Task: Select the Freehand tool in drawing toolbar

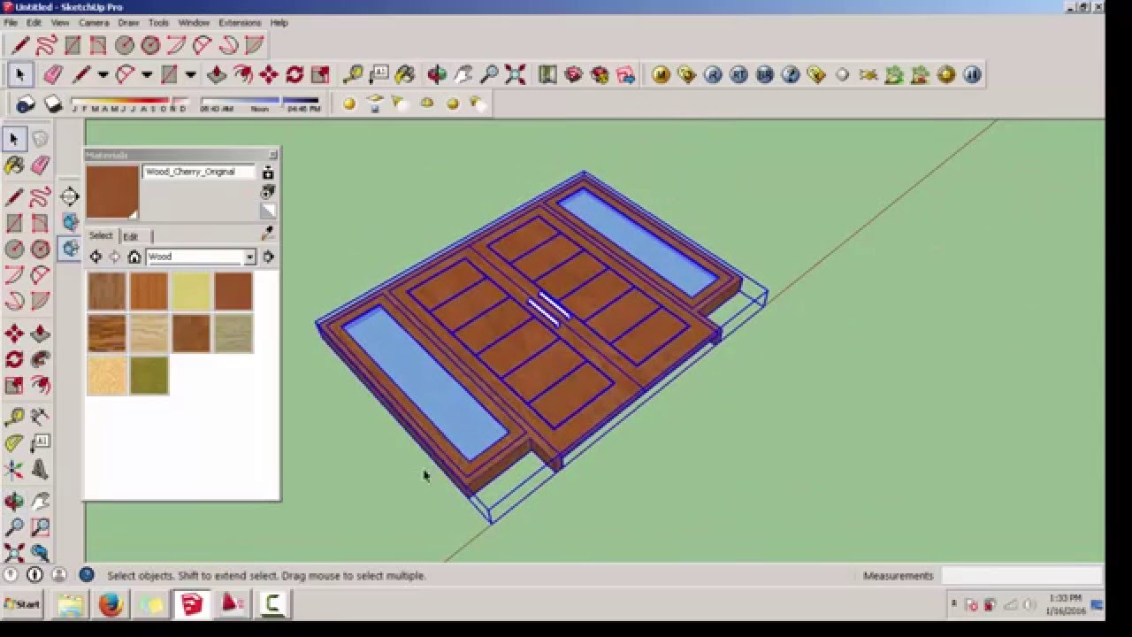Action: coord(47,45)
